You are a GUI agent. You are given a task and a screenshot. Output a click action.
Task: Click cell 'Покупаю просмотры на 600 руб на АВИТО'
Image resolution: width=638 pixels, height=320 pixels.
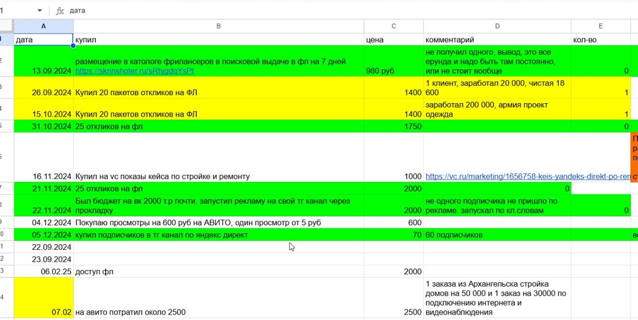(219, 223)
